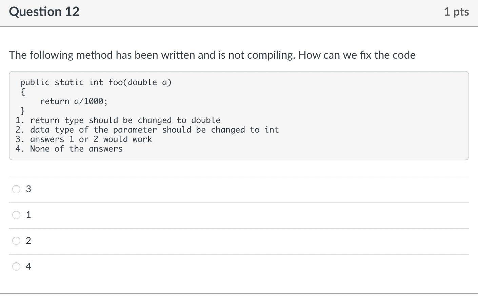Click the return a/1000 statement
This screenshot has height=297, width=478.
point(74,101)
